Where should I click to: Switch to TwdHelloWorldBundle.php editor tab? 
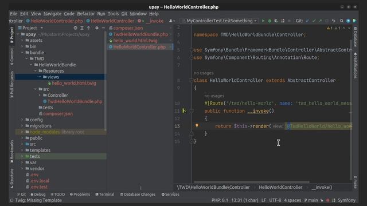tap(140, 34)
